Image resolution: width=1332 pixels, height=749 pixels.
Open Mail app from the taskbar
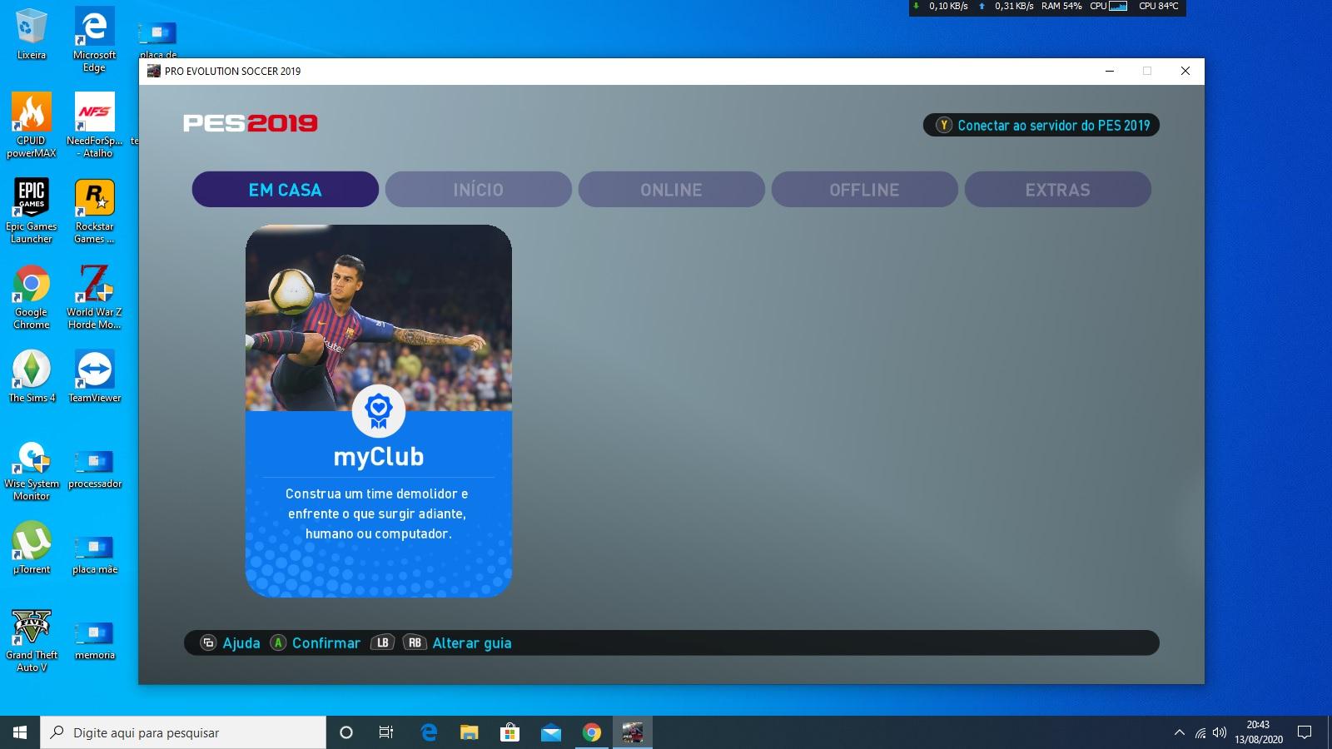550,732
